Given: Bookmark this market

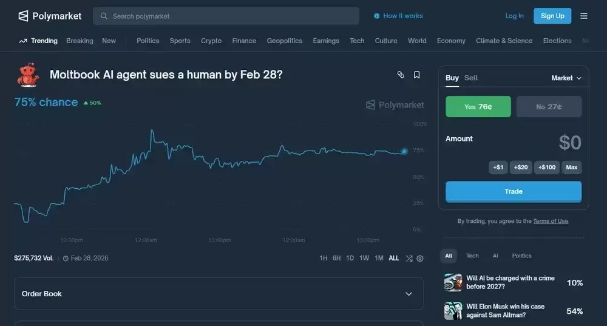Looking at the screenshot, I should coord(416,75).
